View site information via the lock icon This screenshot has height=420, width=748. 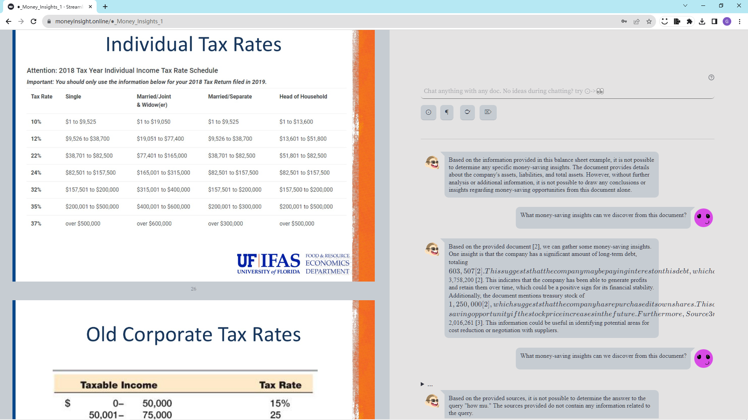pos(49,21)
